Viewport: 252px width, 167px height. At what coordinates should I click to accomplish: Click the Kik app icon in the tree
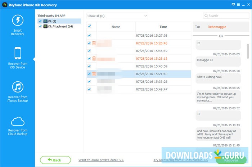pyautogui.click(x=45, y=21)
